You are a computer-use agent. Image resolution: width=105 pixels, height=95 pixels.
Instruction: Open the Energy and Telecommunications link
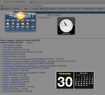point(15,73)
